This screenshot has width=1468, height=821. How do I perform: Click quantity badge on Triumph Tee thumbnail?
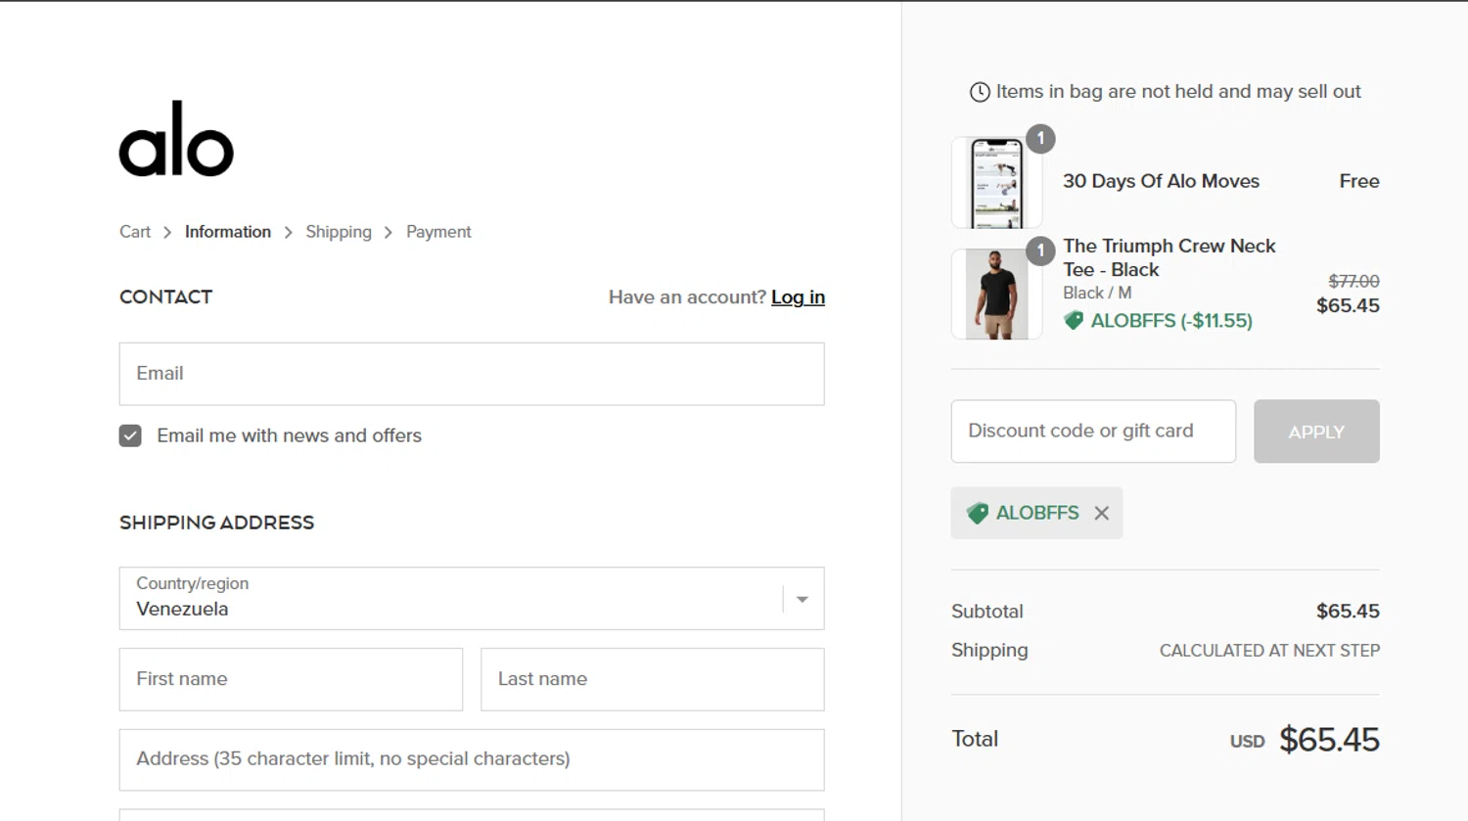tap(1040, 251)
